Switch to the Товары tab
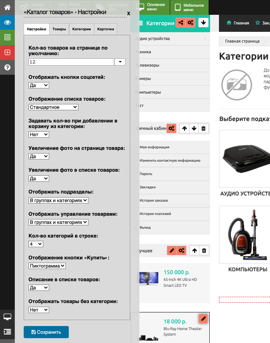270x343 pixels. pyautogui.click(x=59, y=29)
